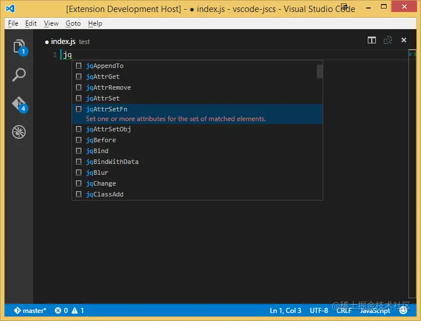Image resolution: width=421 pixels, height=321 pixels.
Task: Choose jqChange suggestion
Action: (x=197, y=183)
